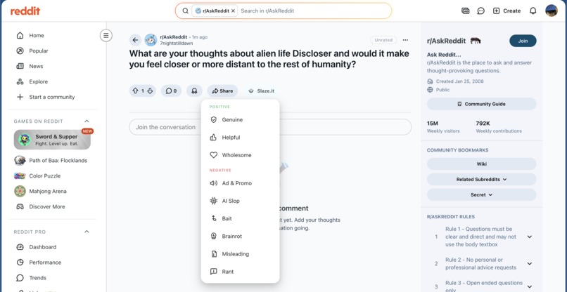Open the r/AskReddit avatar on post
Image resolution: width=567 pixels, height=292 pixels.
coord(151,40)
